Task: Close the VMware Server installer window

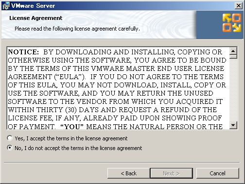Action: [x=238, y=6]
